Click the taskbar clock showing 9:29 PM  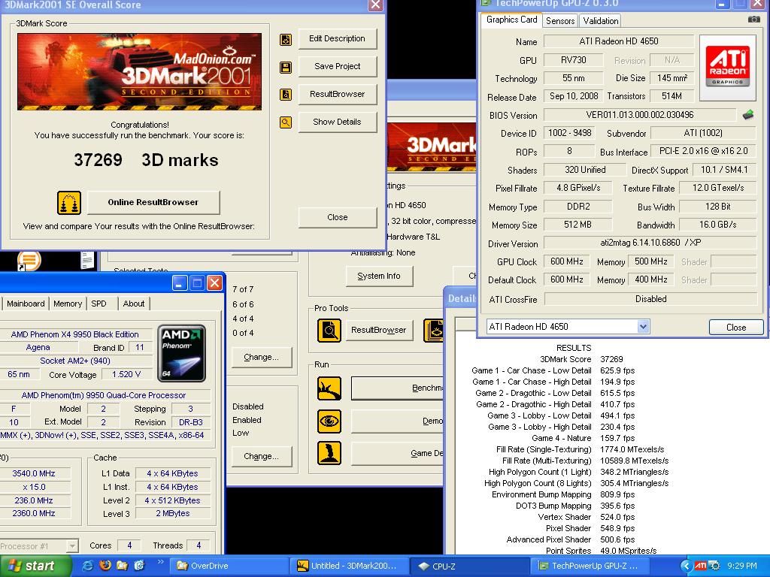742,566
